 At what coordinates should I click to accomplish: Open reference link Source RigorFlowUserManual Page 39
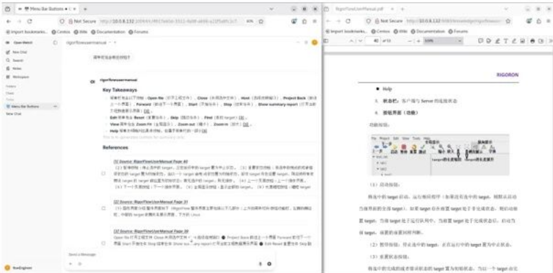click(x=151, y=231)
